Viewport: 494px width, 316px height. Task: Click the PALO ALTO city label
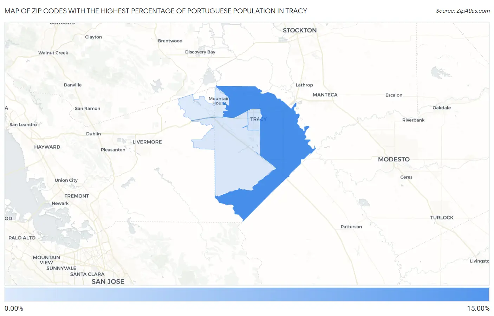coord(22,238)
